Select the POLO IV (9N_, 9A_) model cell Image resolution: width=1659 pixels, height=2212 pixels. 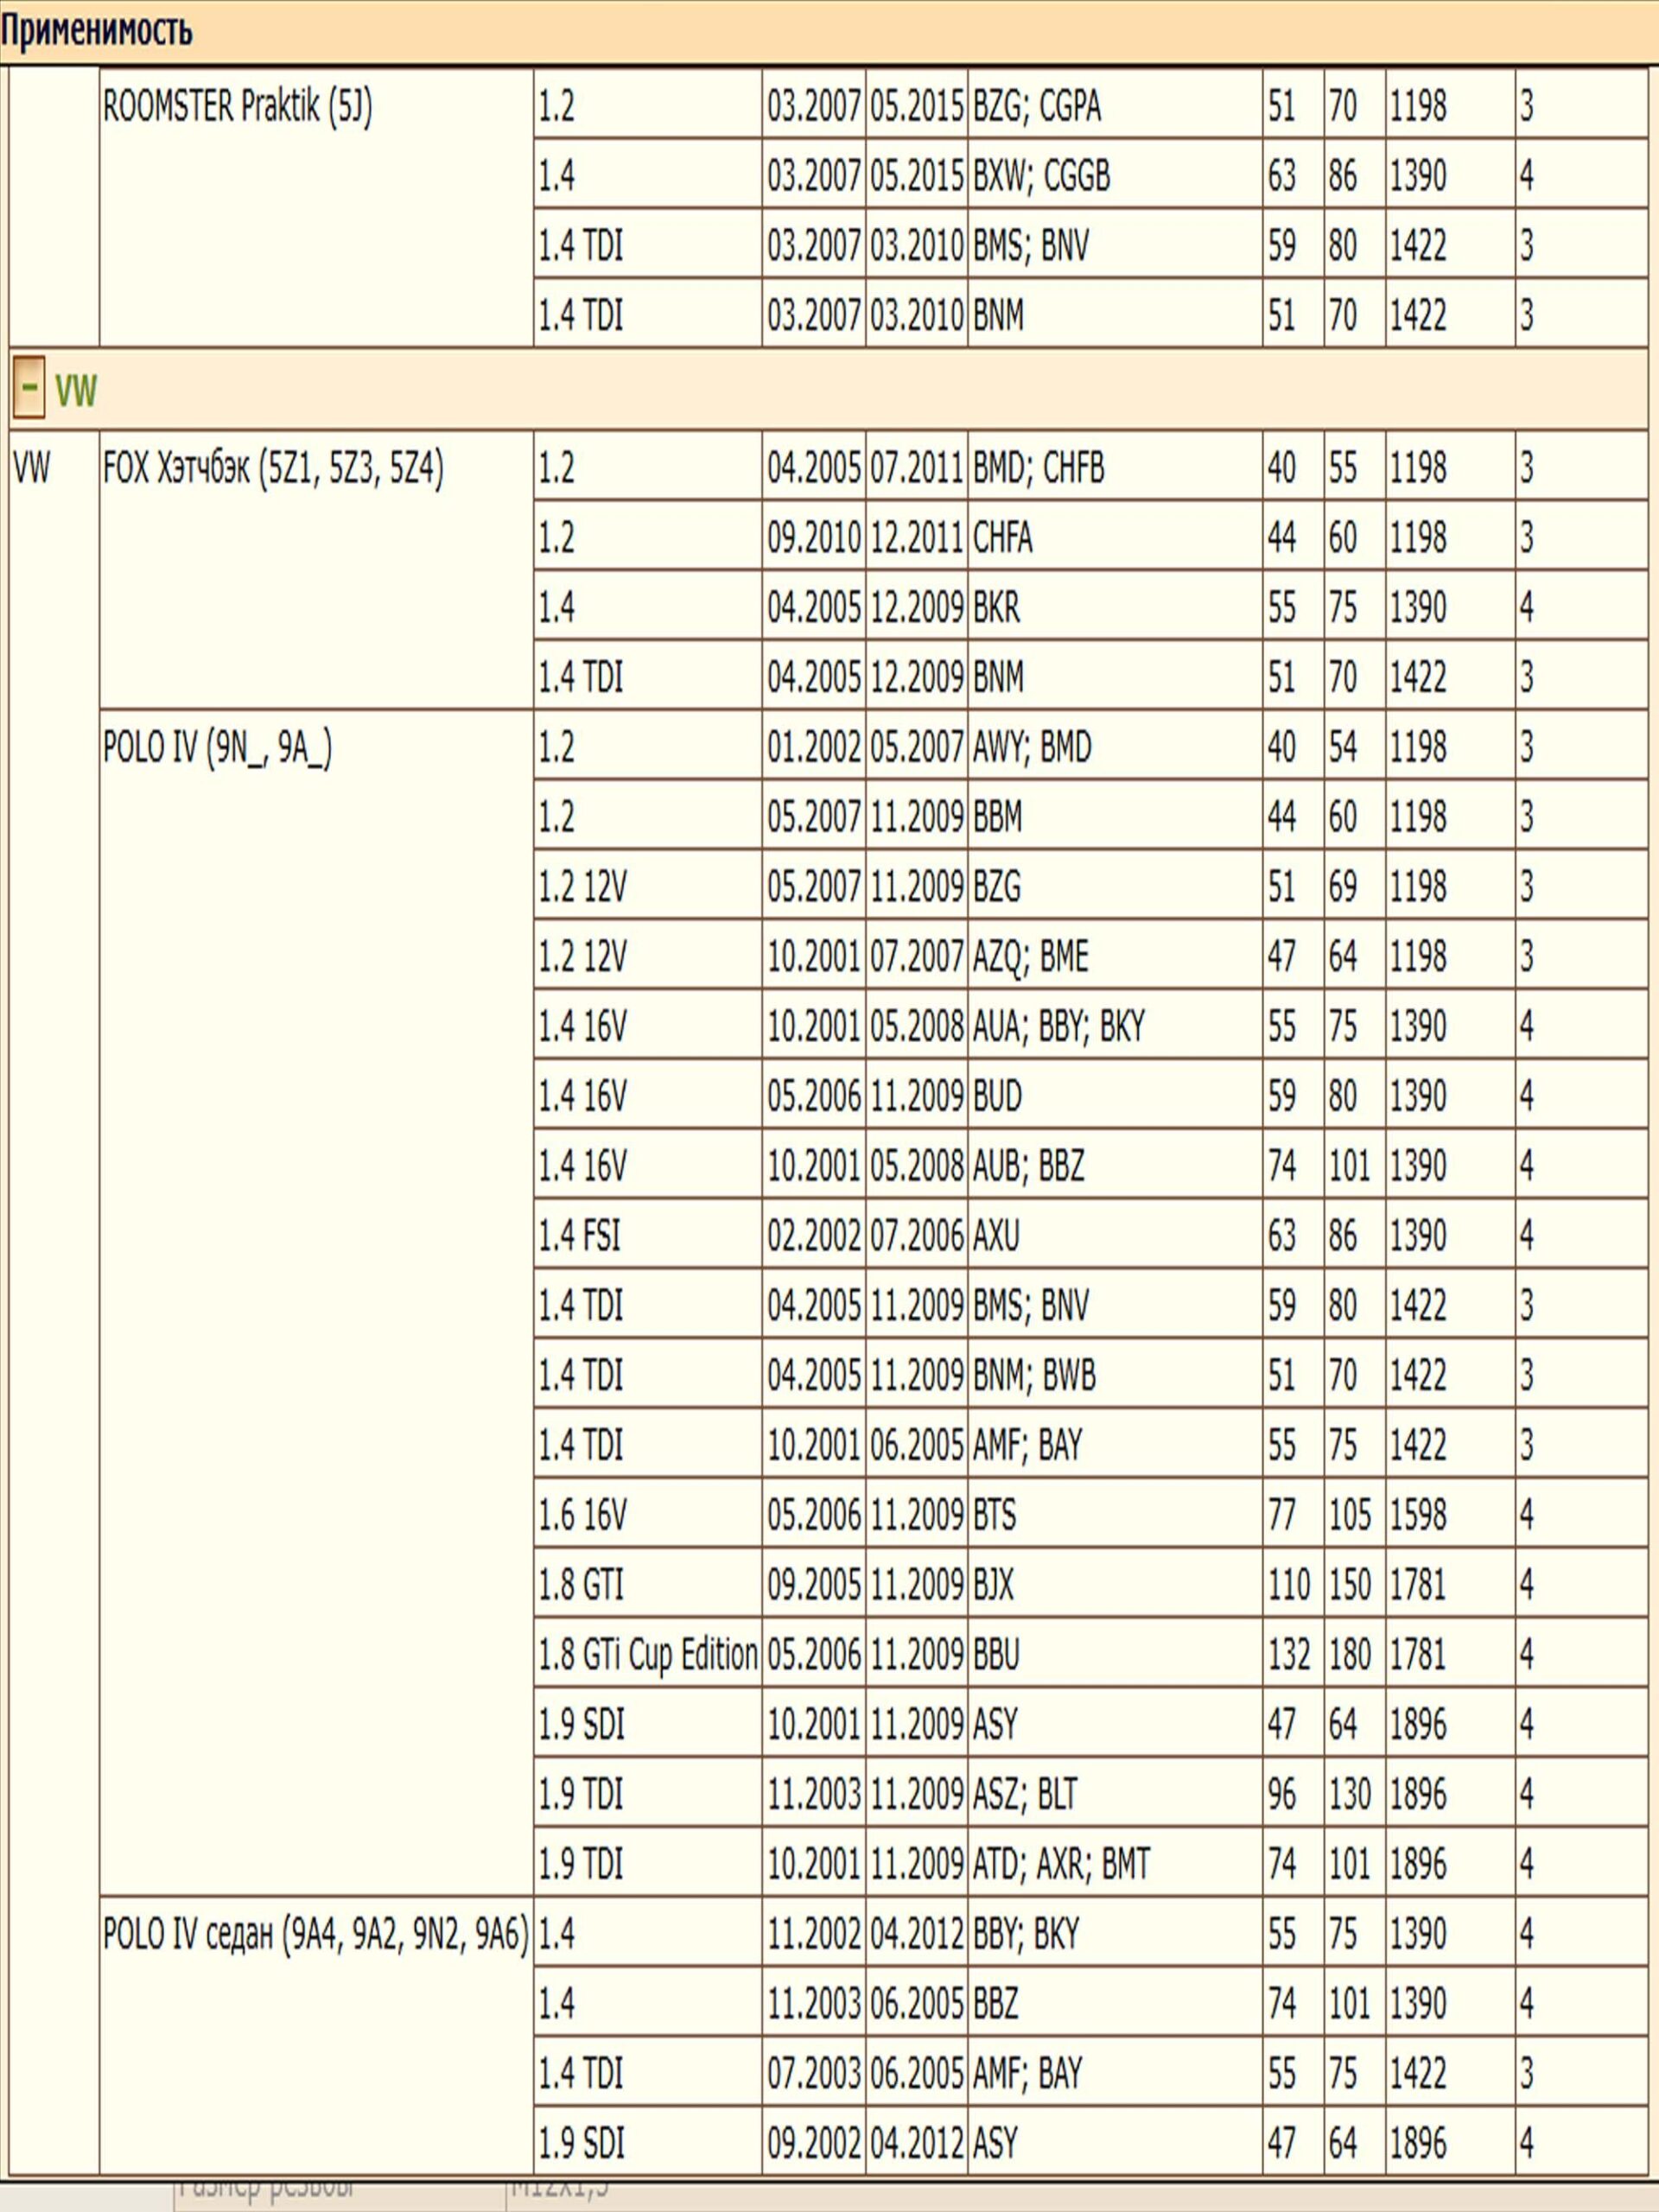point(218,747)
